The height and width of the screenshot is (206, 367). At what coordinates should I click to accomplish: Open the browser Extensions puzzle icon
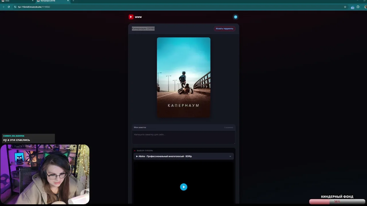[x=358, y=7]
